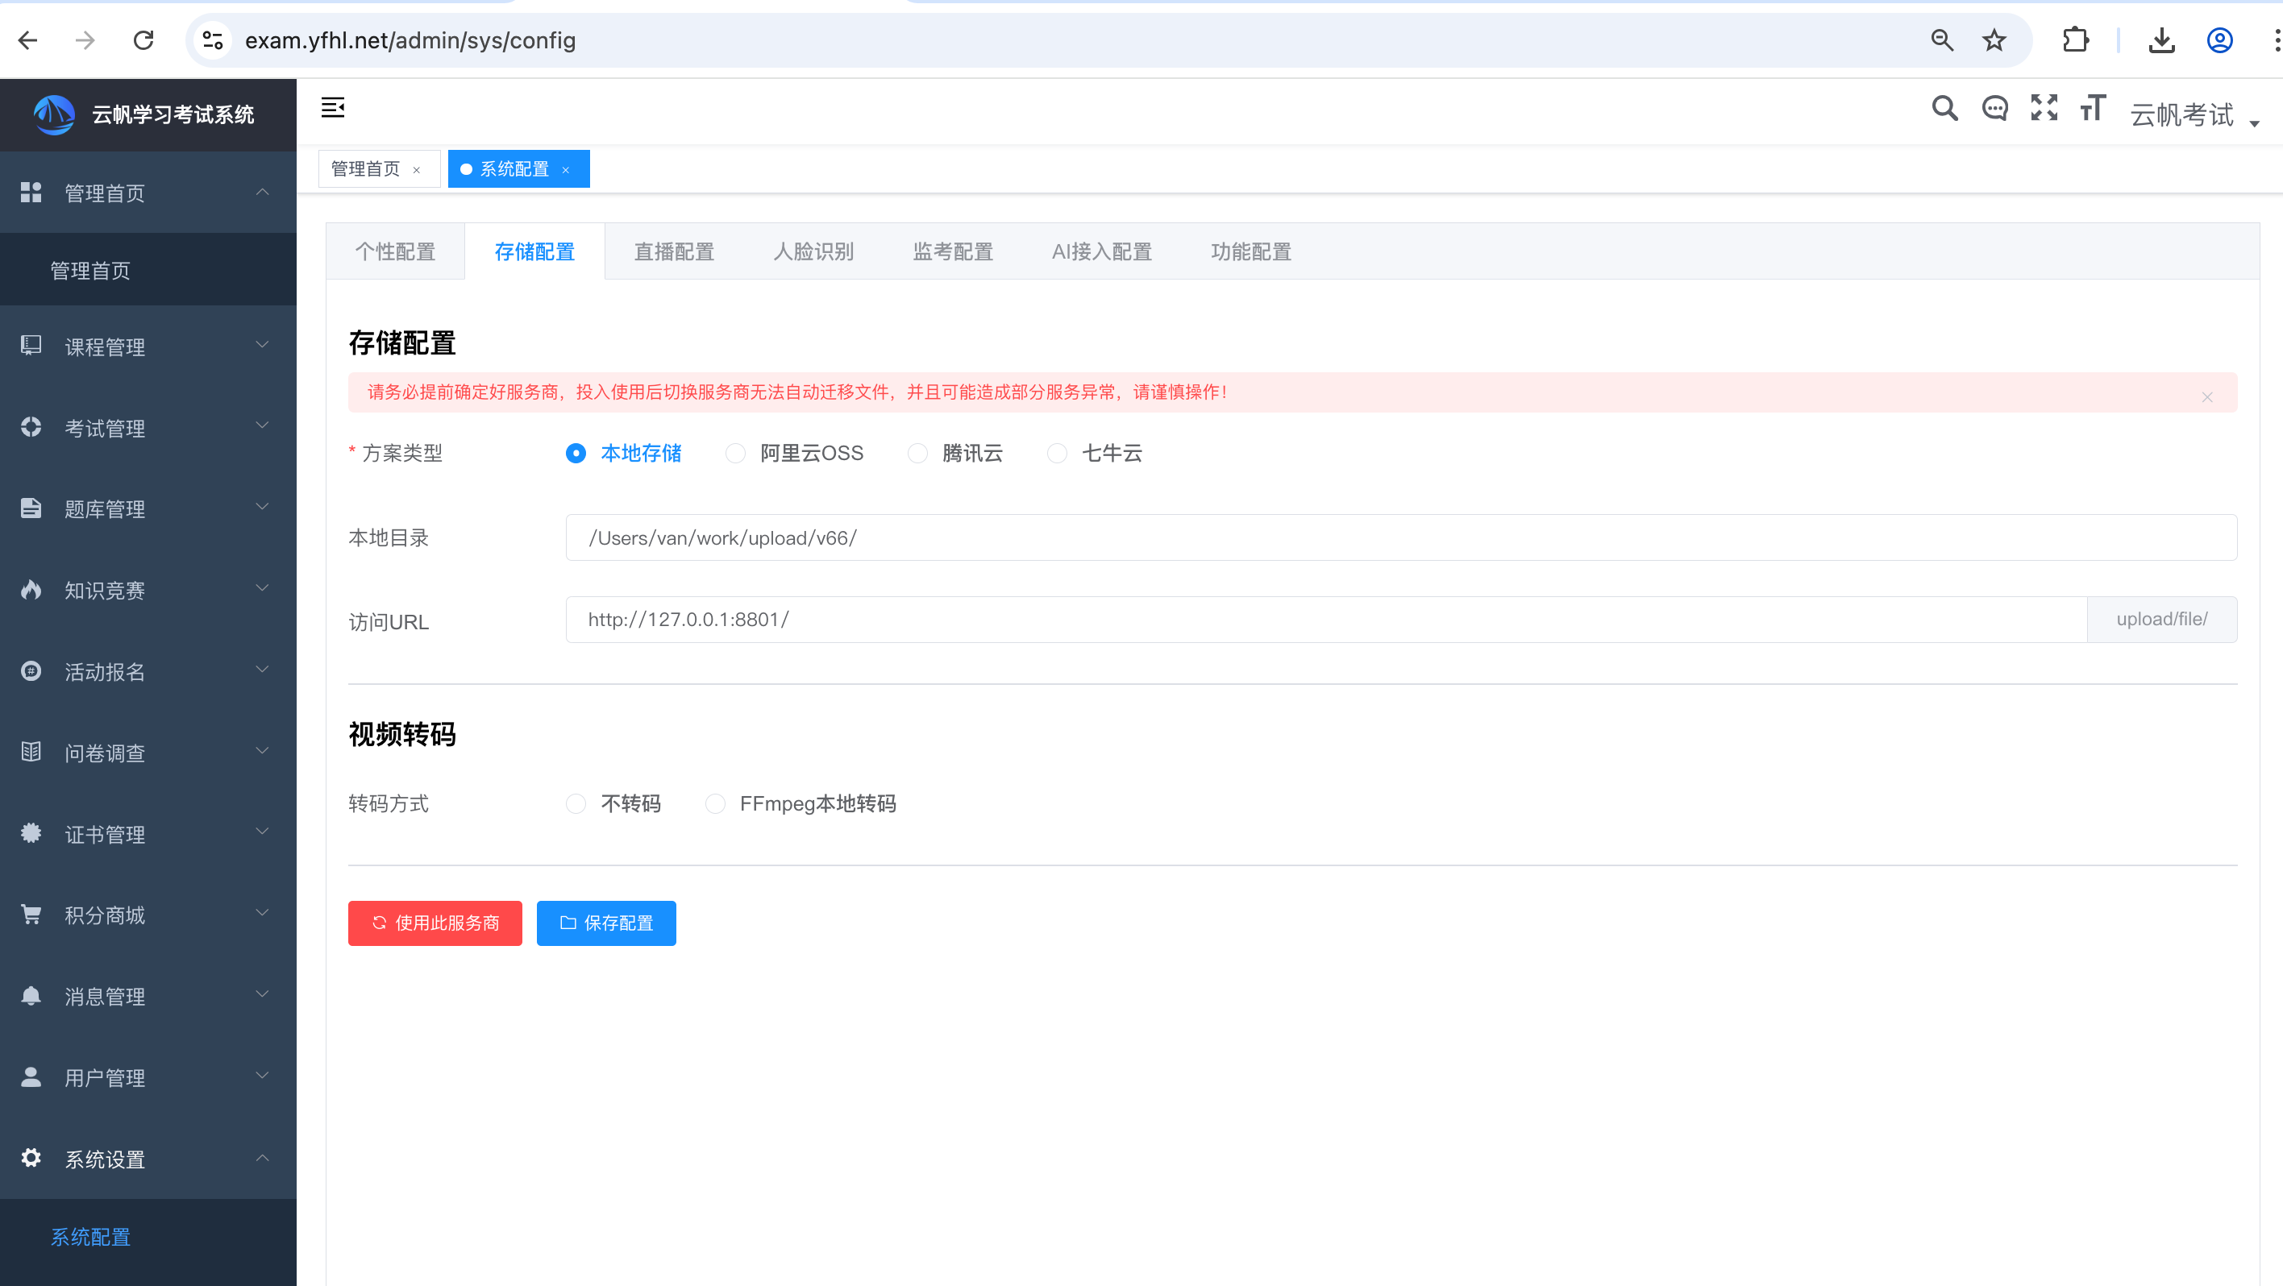The image size is (2283, 1286).
Task: Open the site info icon in the address bar
Action: 213,39
